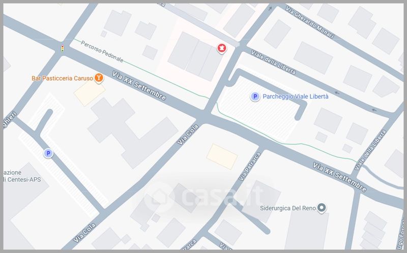Select the parking icon near Via Cola
This screenshot has width=407, height=253.
click(48, 153)
